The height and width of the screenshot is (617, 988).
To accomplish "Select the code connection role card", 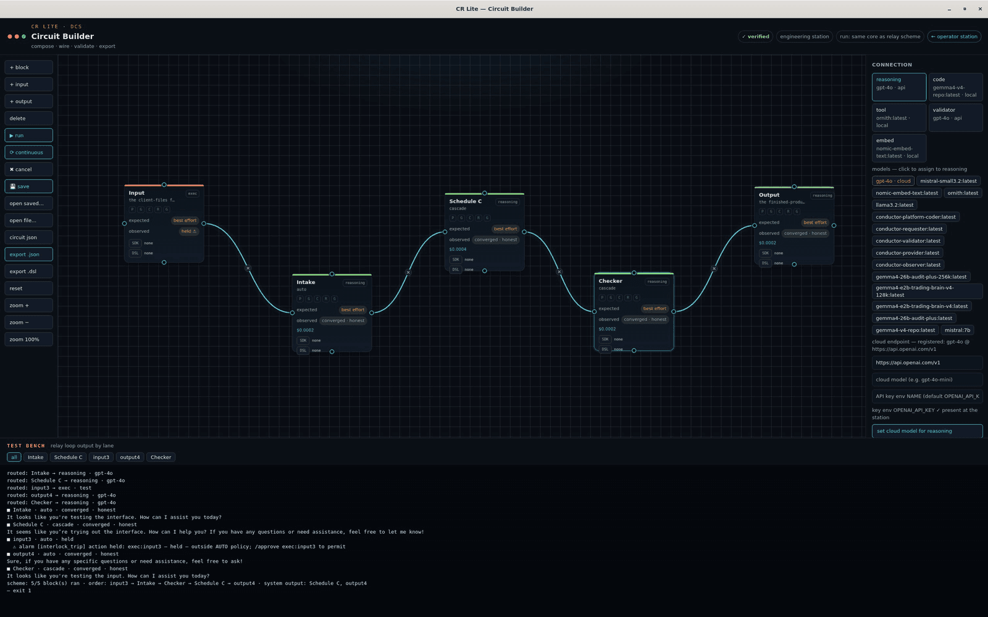I will pyautogui.click(x=955, y=87).
